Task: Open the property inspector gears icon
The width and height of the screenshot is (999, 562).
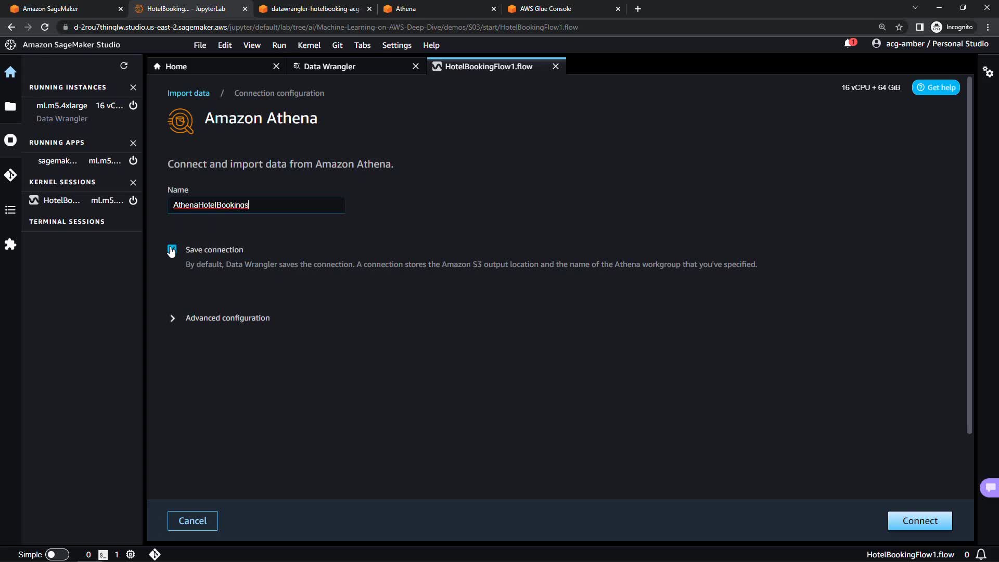Action: 988,72
